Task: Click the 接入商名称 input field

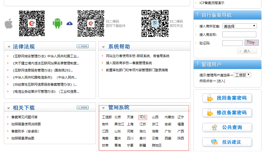Action: tap(239, 35)
